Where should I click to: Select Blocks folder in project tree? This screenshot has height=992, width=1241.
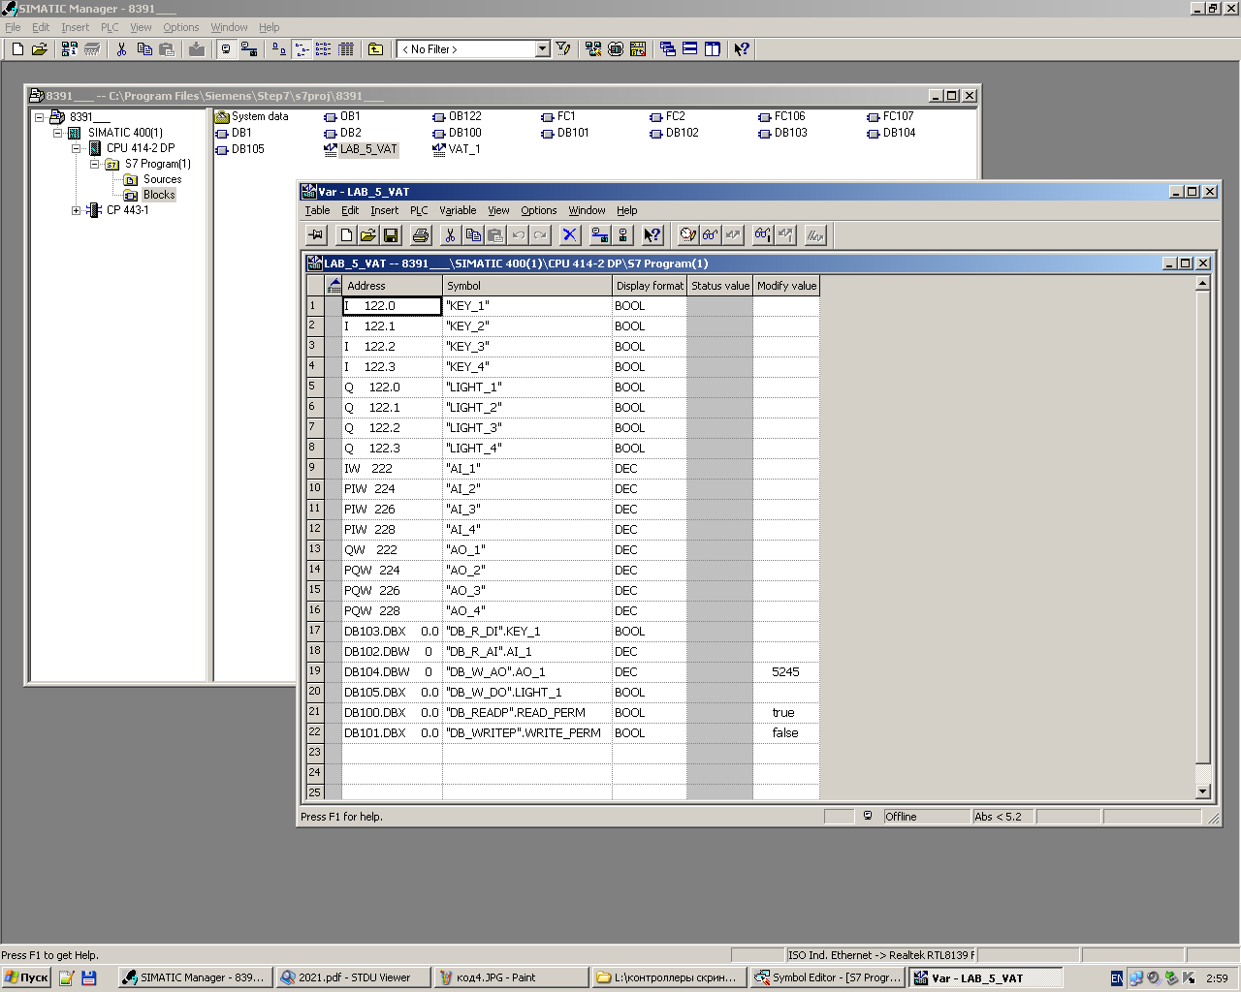(x=159, y=195)
